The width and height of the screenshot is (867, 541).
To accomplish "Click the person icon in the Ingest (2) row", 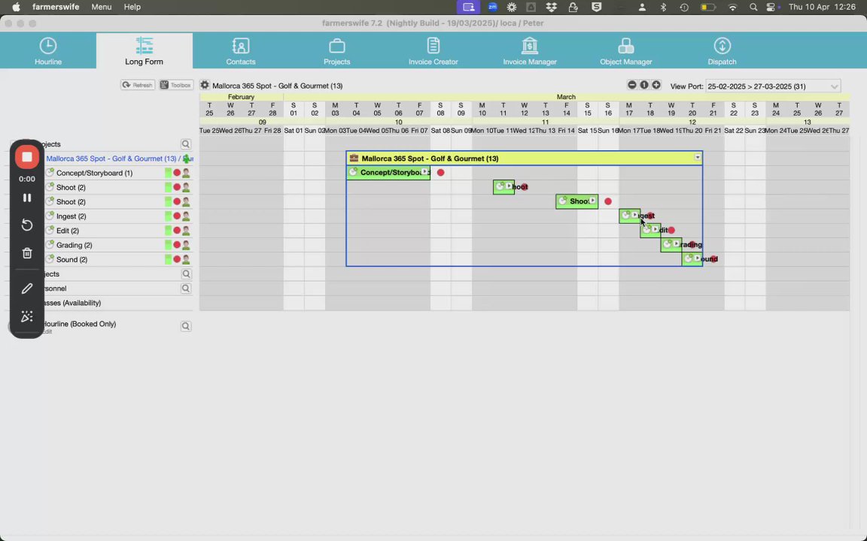I will click(187, 216).
